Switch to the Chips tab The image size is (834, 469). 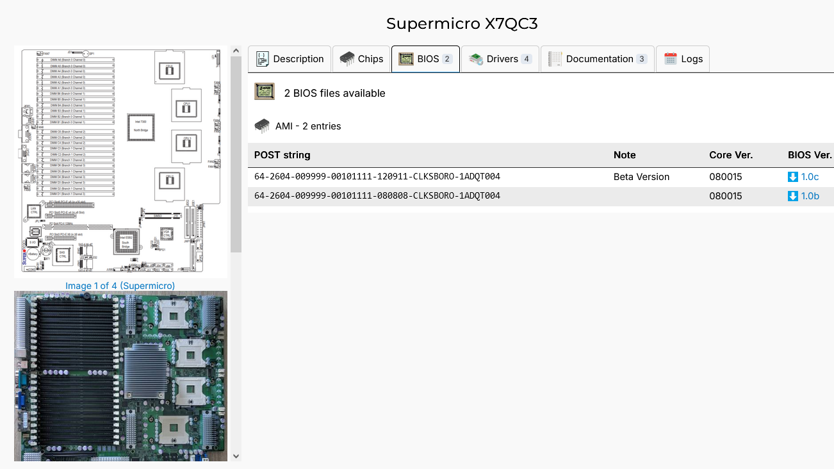[x=361, y=59]
